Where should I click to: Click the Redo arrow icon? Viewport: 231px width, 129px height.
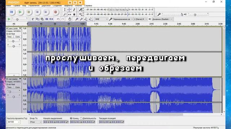coord(63,19)
